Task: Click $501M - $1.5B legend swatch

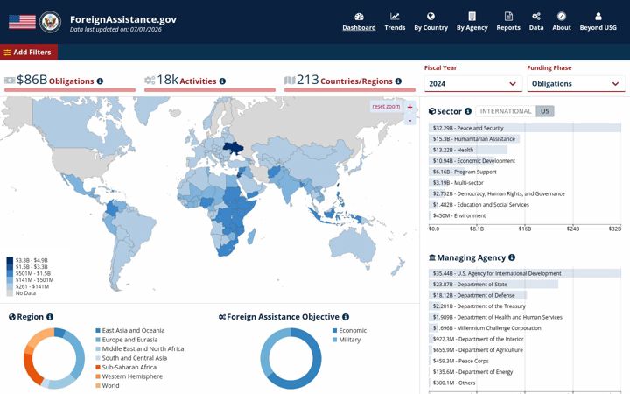Action: pos(10,273)
